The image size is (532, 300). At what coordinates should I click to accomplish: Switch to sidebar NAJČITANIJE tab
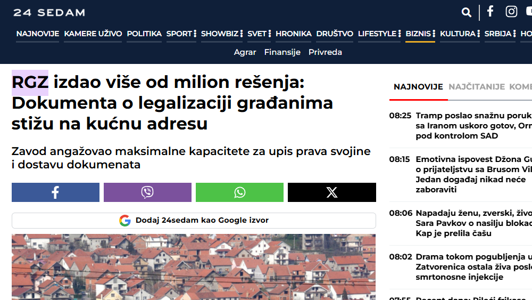477,87
